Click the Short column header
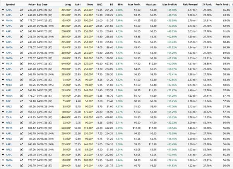 tap(90, 5)
